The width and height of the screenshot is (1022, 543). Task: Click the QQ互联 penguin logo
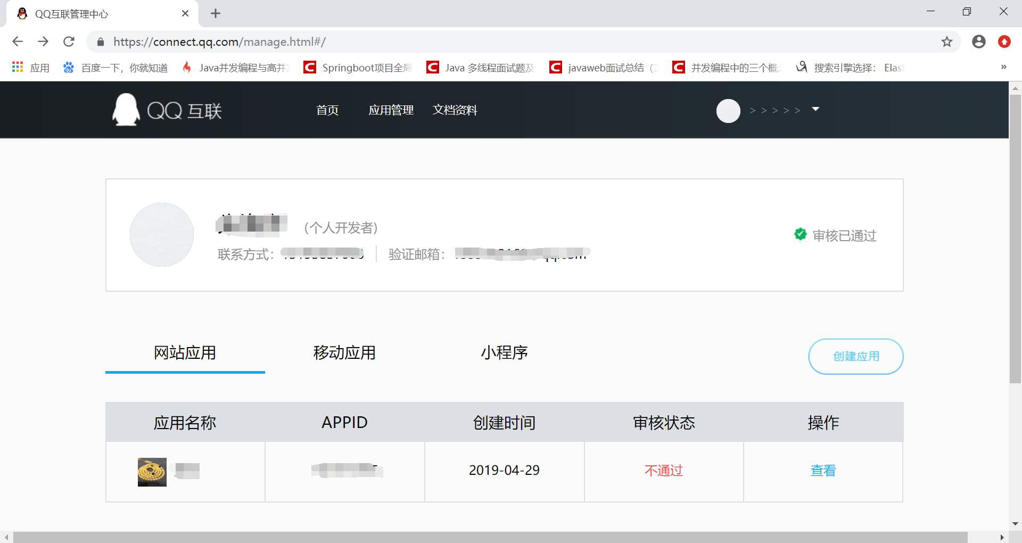click(167, 110)
